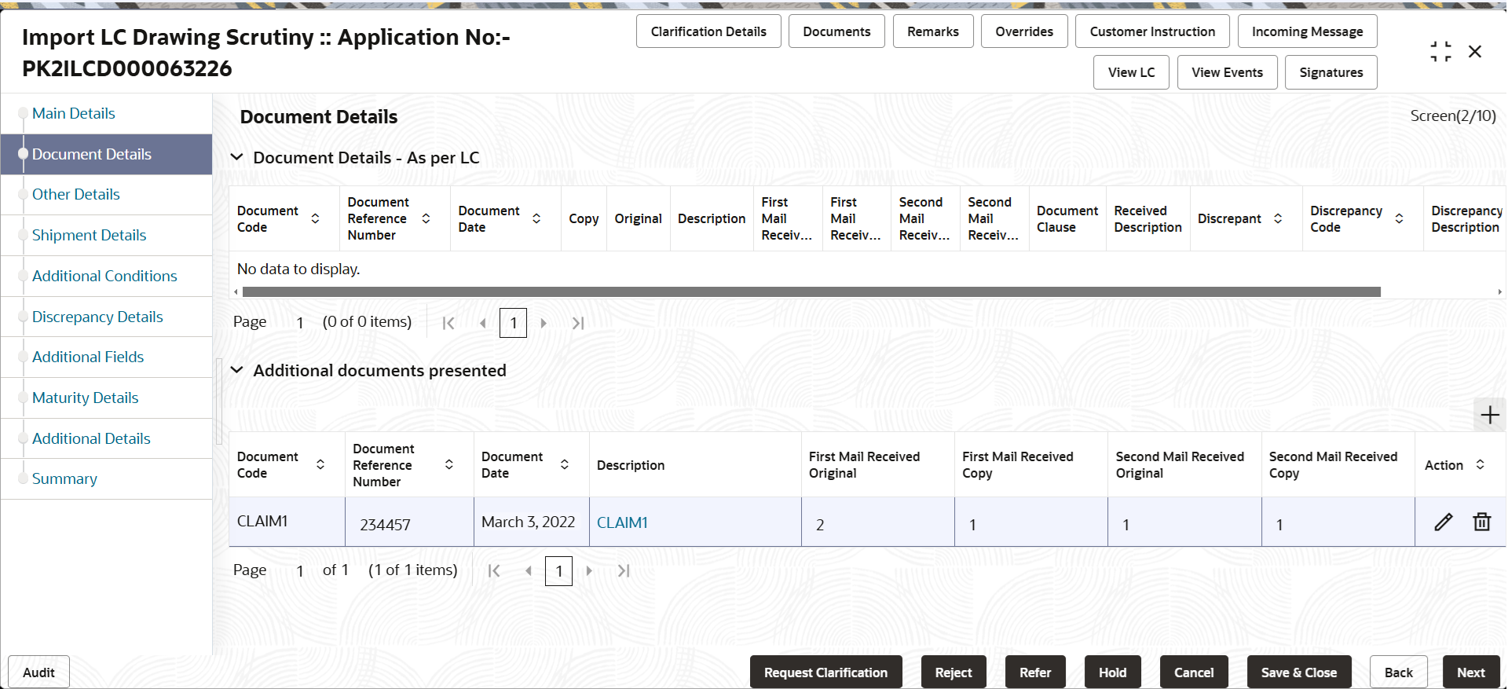Open the Summary step in sidebar
Screen dimensions: 1508x689
click(64, 478)
